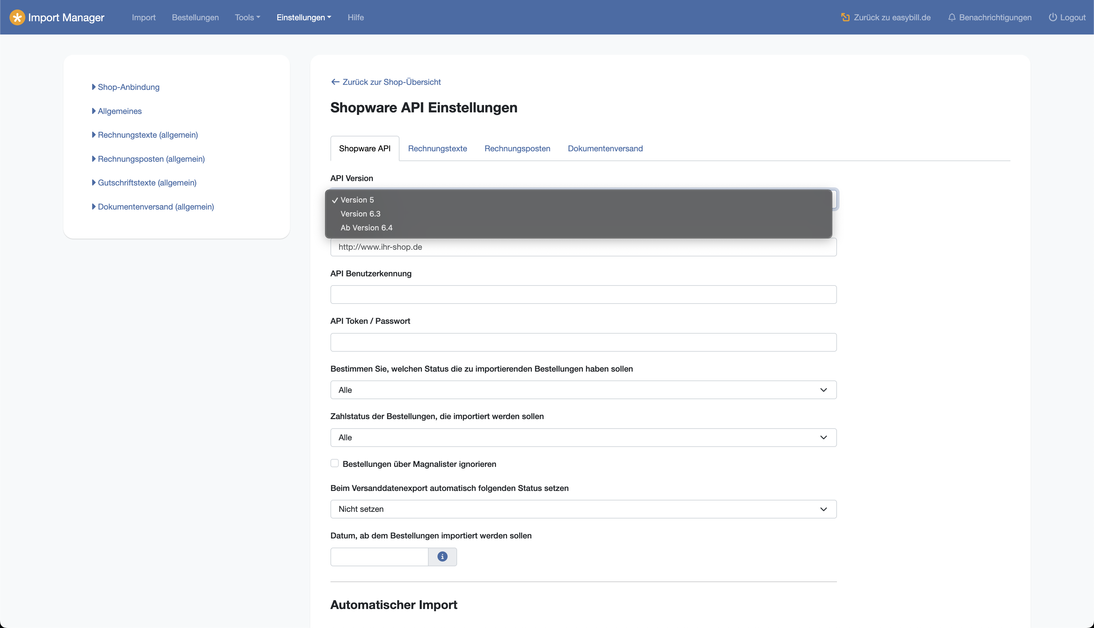1094x628 pixels.
Task: Open Rechnungstexte (allgemein) in the sidebar
Action: point(145,135)
